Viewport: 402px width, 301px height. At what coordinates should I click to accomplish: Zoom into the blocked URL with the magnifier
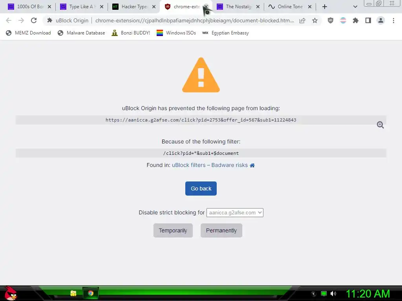click(380, 125)
